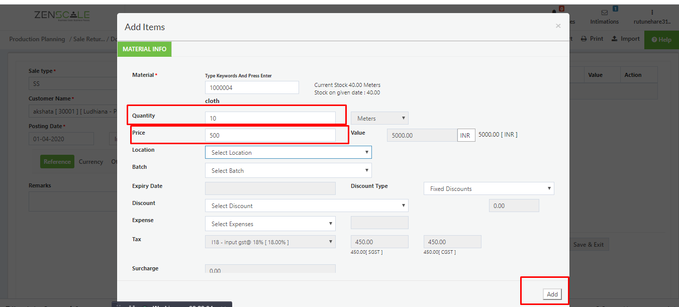Click the Sale type field SS
Screen dimensions: 679x307
pos(72,84)
